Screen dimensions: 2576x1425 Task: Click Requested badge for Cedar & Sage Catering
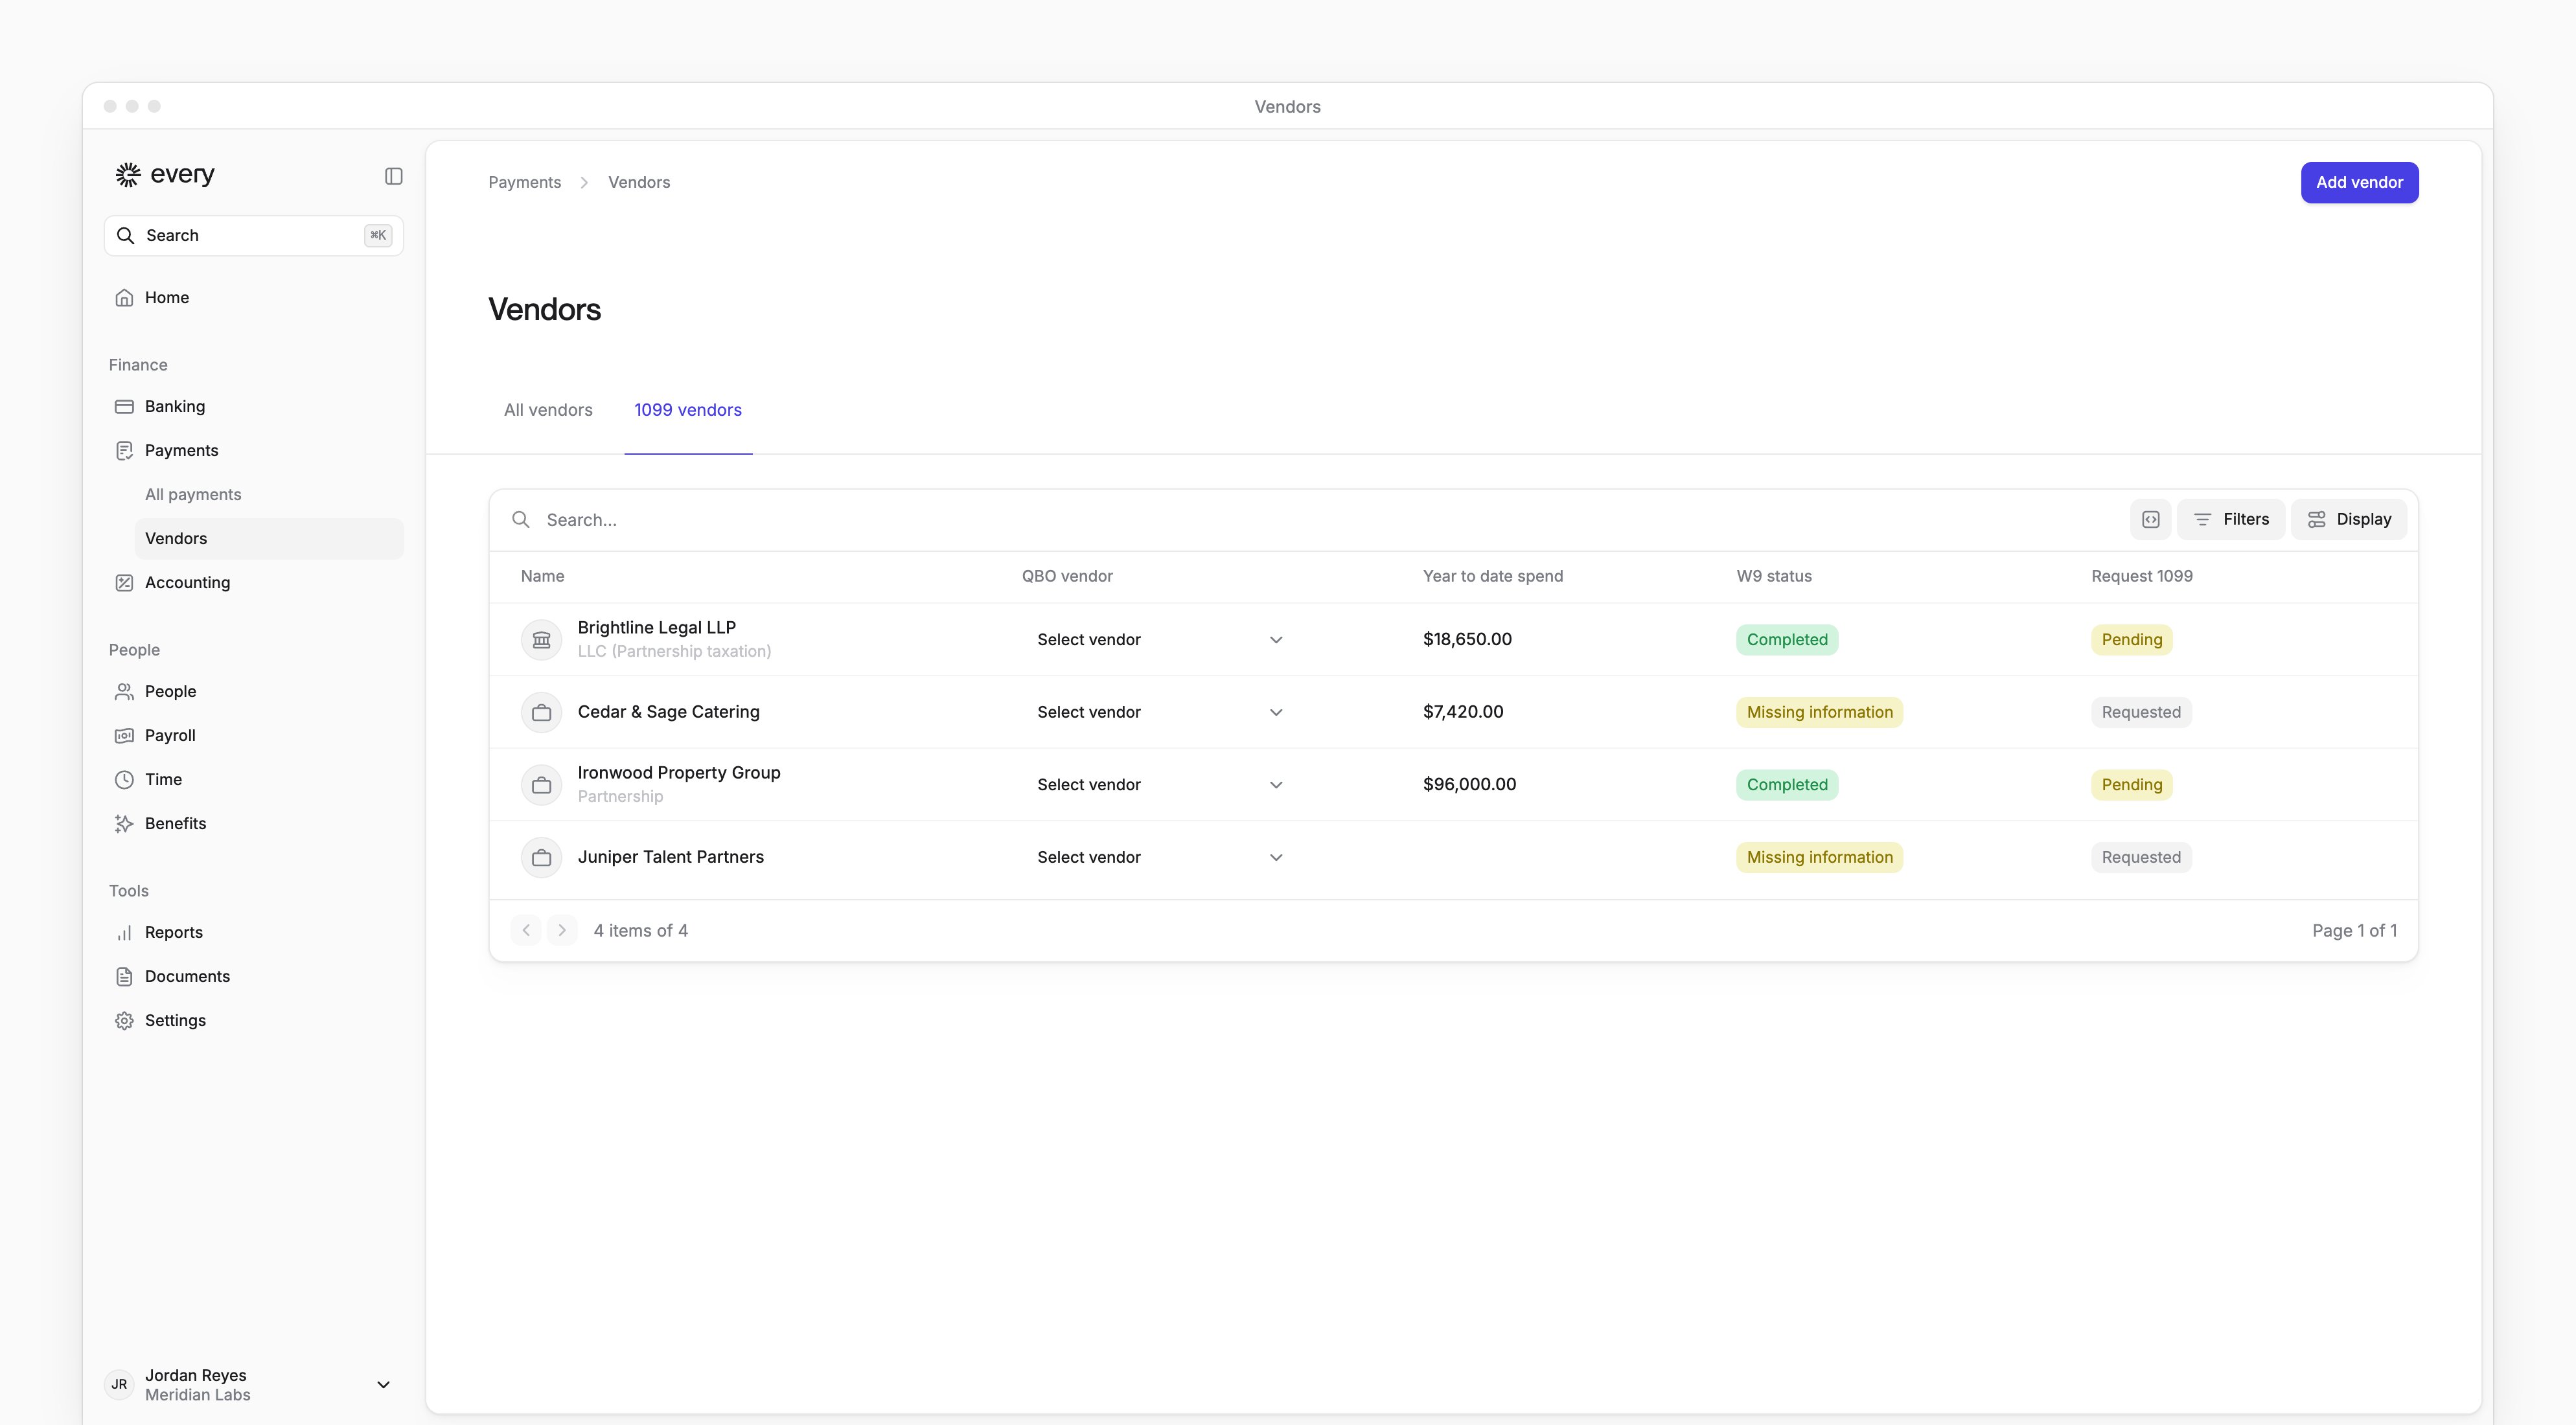(2141, 712)
